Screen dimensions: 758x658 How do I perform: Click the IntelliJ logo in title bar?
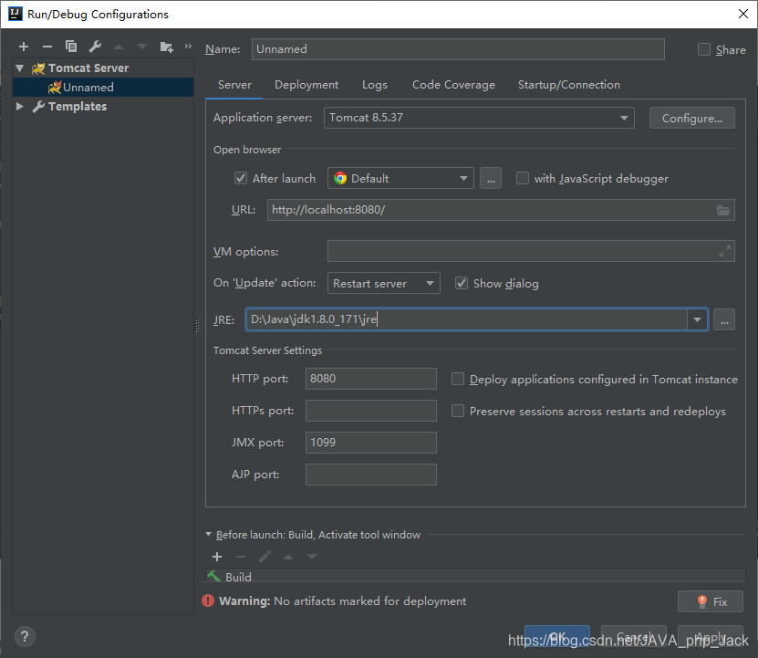click(16, 14)
